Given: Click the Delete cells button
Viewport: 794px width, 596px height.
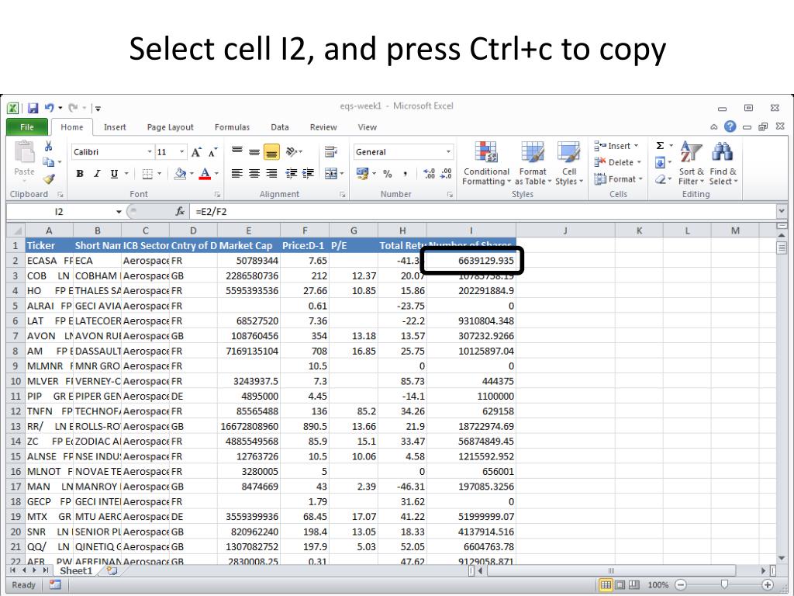Looking at the screenshot, I should coord(618,162).
